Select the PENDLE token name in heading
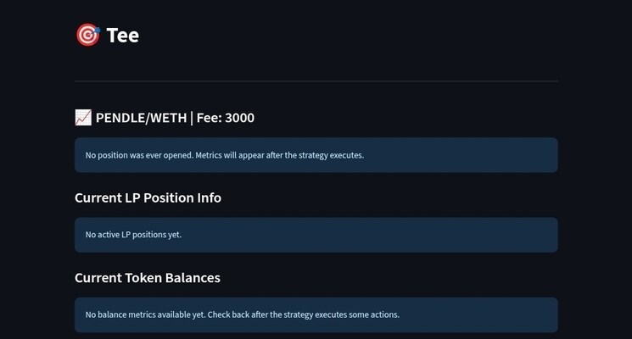 [x=120, y=118]
